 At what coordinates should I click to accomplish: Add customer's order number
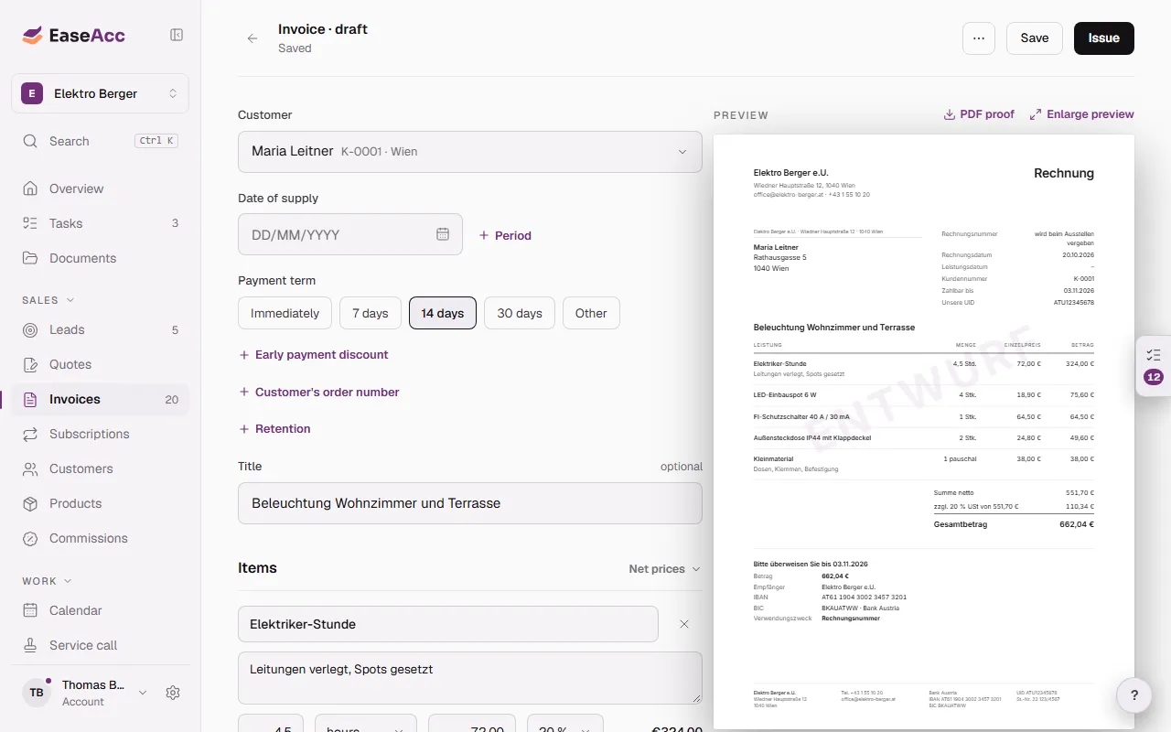click(x=319, y=392)
